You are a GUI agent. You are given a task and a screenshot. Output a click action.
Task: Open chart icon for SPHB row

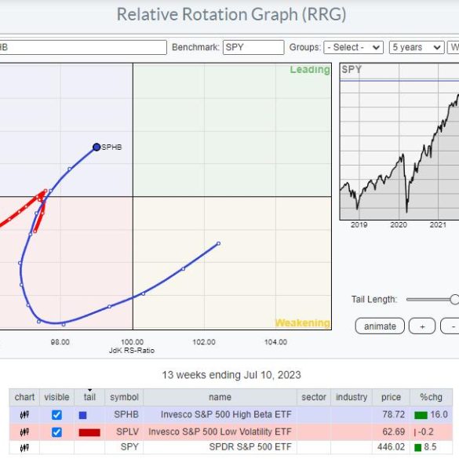pyautogui.click(x=24, y=414)
